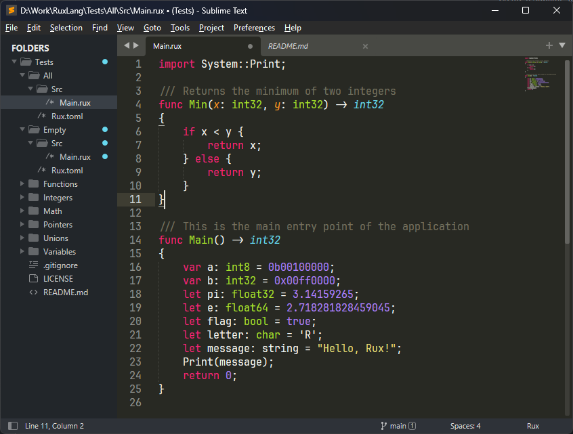
Task: Open the Preferences menu
Action: [254, 28]
